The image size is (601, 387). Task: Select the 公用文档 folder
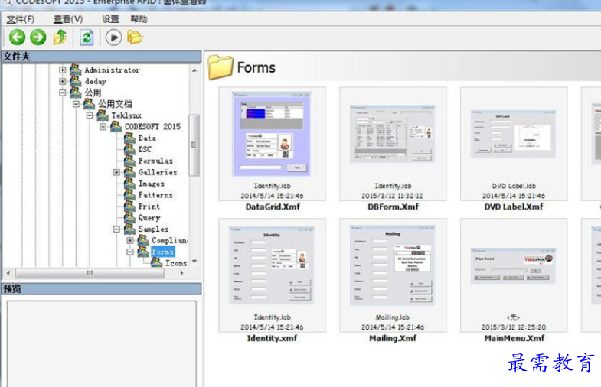tap(115, 104)
